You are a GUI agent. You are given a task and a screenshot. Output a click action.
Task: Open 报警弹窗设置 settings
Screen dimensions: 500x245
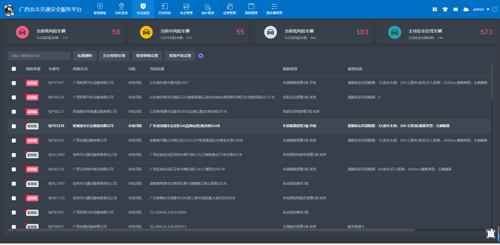click(147, 56)
